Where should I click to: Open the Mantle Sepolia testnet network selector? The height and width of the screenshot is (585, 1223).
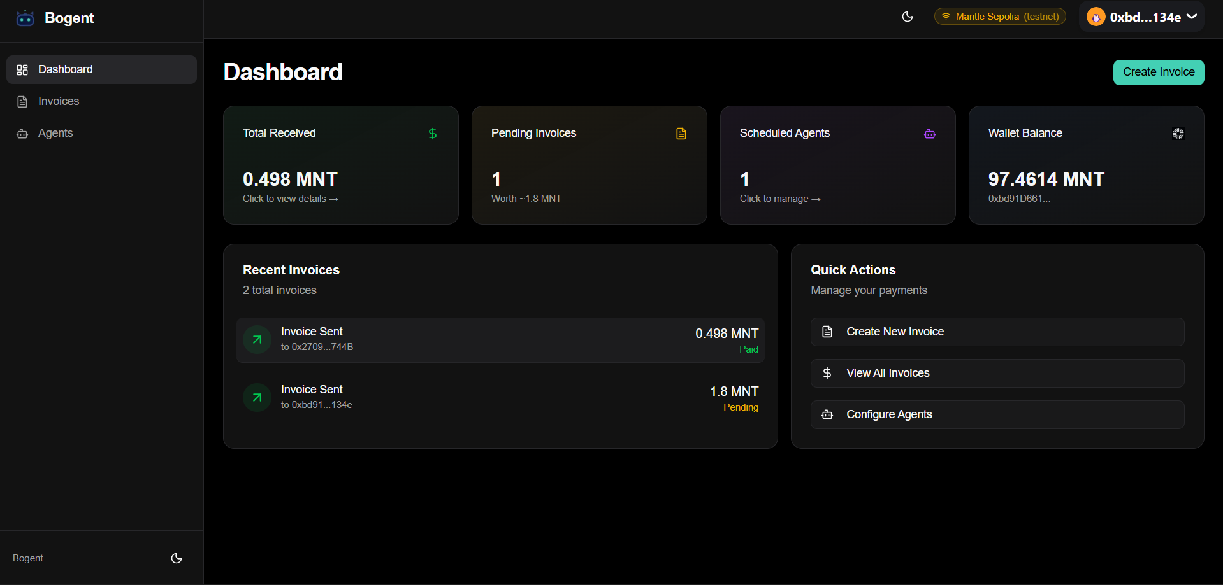click(x=999, y=17)
